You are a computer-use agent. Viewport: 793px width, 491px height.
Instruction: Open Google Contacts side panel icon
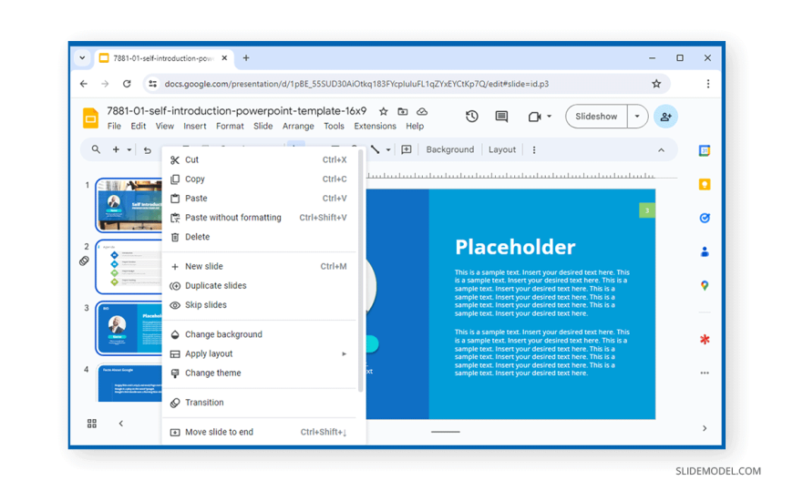(705, 251)
